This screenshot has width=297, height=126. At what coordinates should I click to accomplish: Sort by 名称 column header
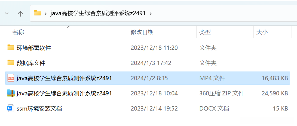click(x=18, y=32)
